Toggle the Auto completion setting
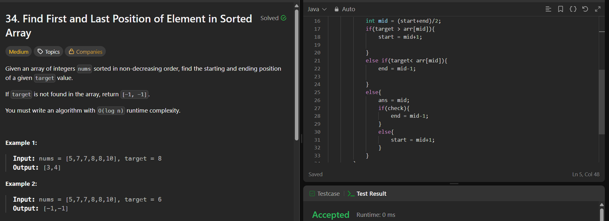Viewport: 609px width, 221px height. [344, 9]
